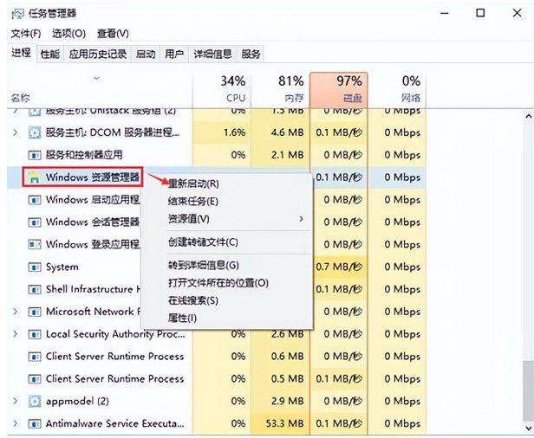Expand the appmodel (2) group
The height and width of the screenshot is (438, 534).
(x=16, y=402)
